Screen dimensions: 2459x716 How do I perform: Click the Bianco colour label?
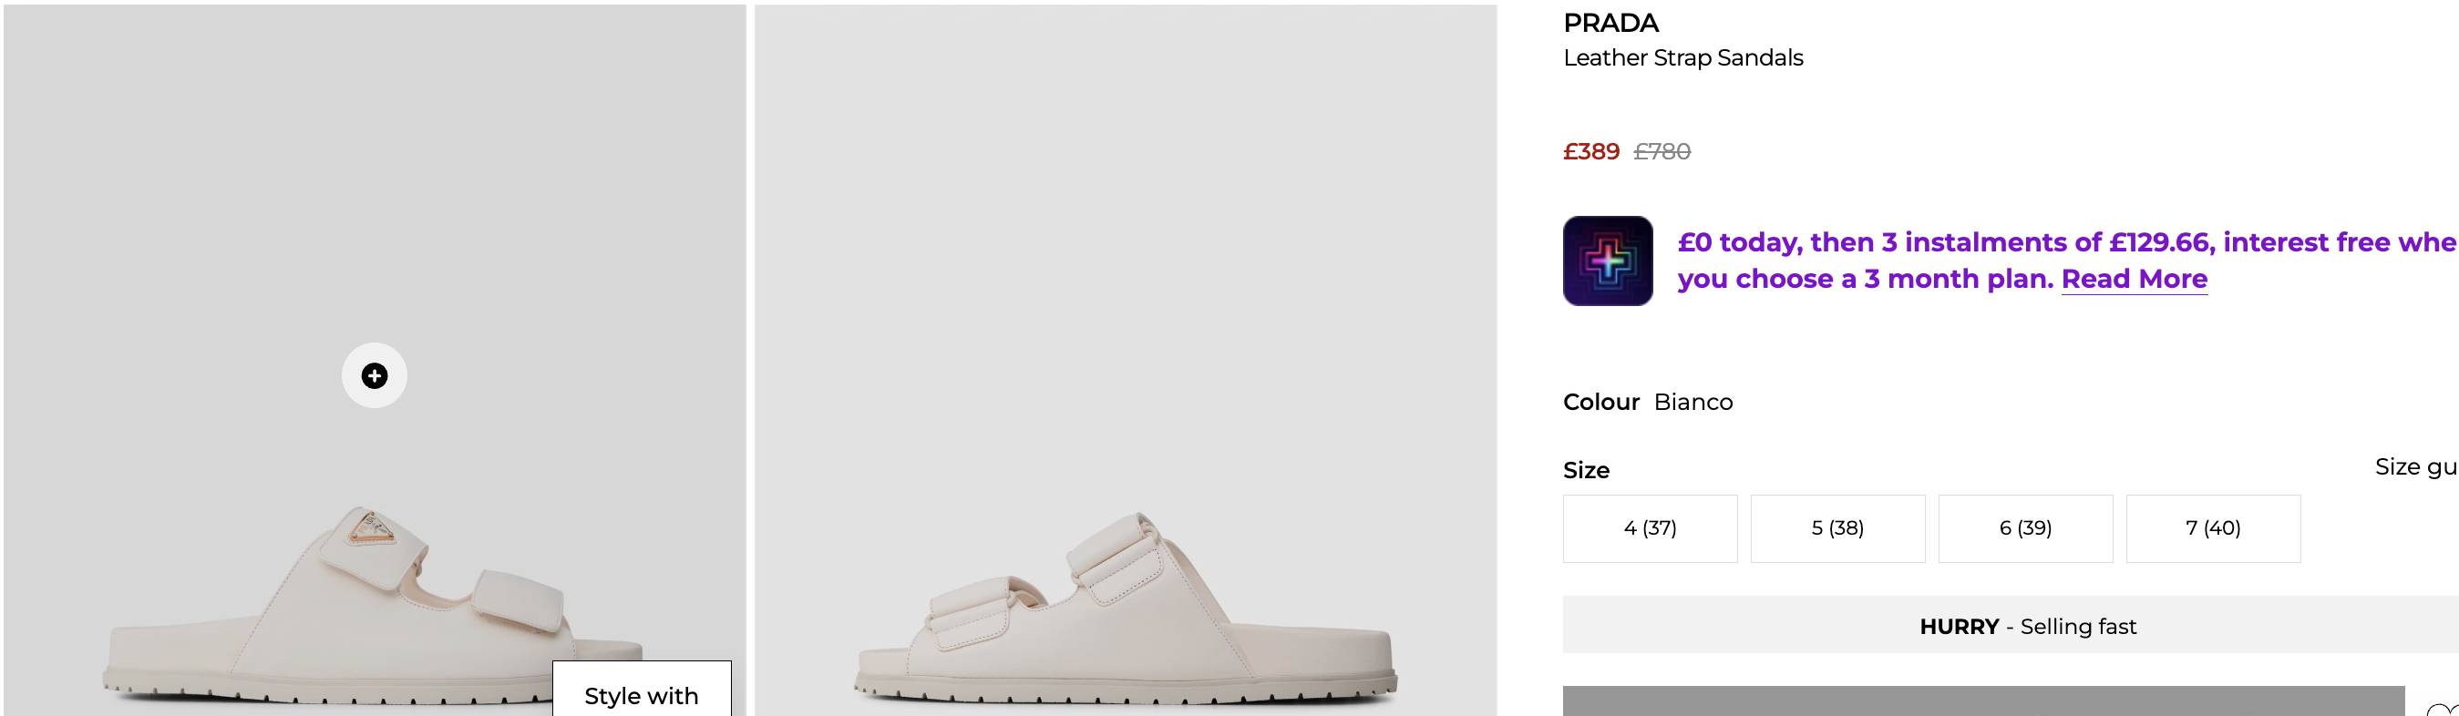(x=1692, y=402)
